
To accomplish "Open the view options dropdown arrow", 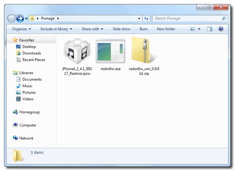I will pos(199,29).
